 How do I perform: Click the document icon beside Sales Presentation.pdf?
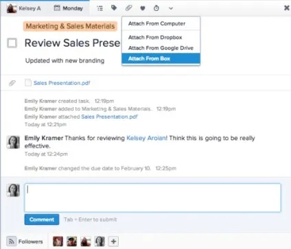28,83
